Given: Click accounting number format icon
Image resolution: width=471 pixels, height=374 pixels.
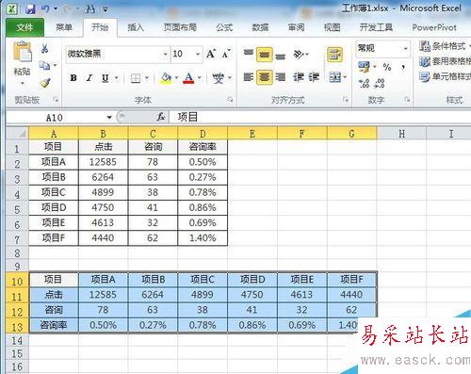Looking at the screenshot, I should pos(364,67).
